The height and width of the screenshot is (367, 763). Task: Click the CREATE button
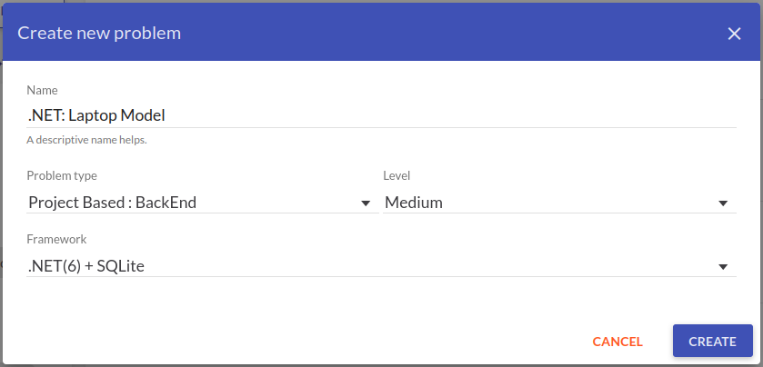pyautogui.click(x=712, y=342)
